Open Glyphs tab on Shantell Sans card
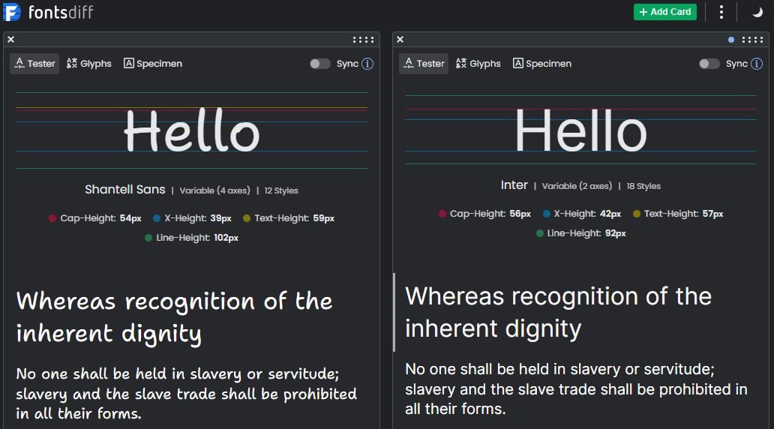Viewport: 774px width, 429px height. 89,64
